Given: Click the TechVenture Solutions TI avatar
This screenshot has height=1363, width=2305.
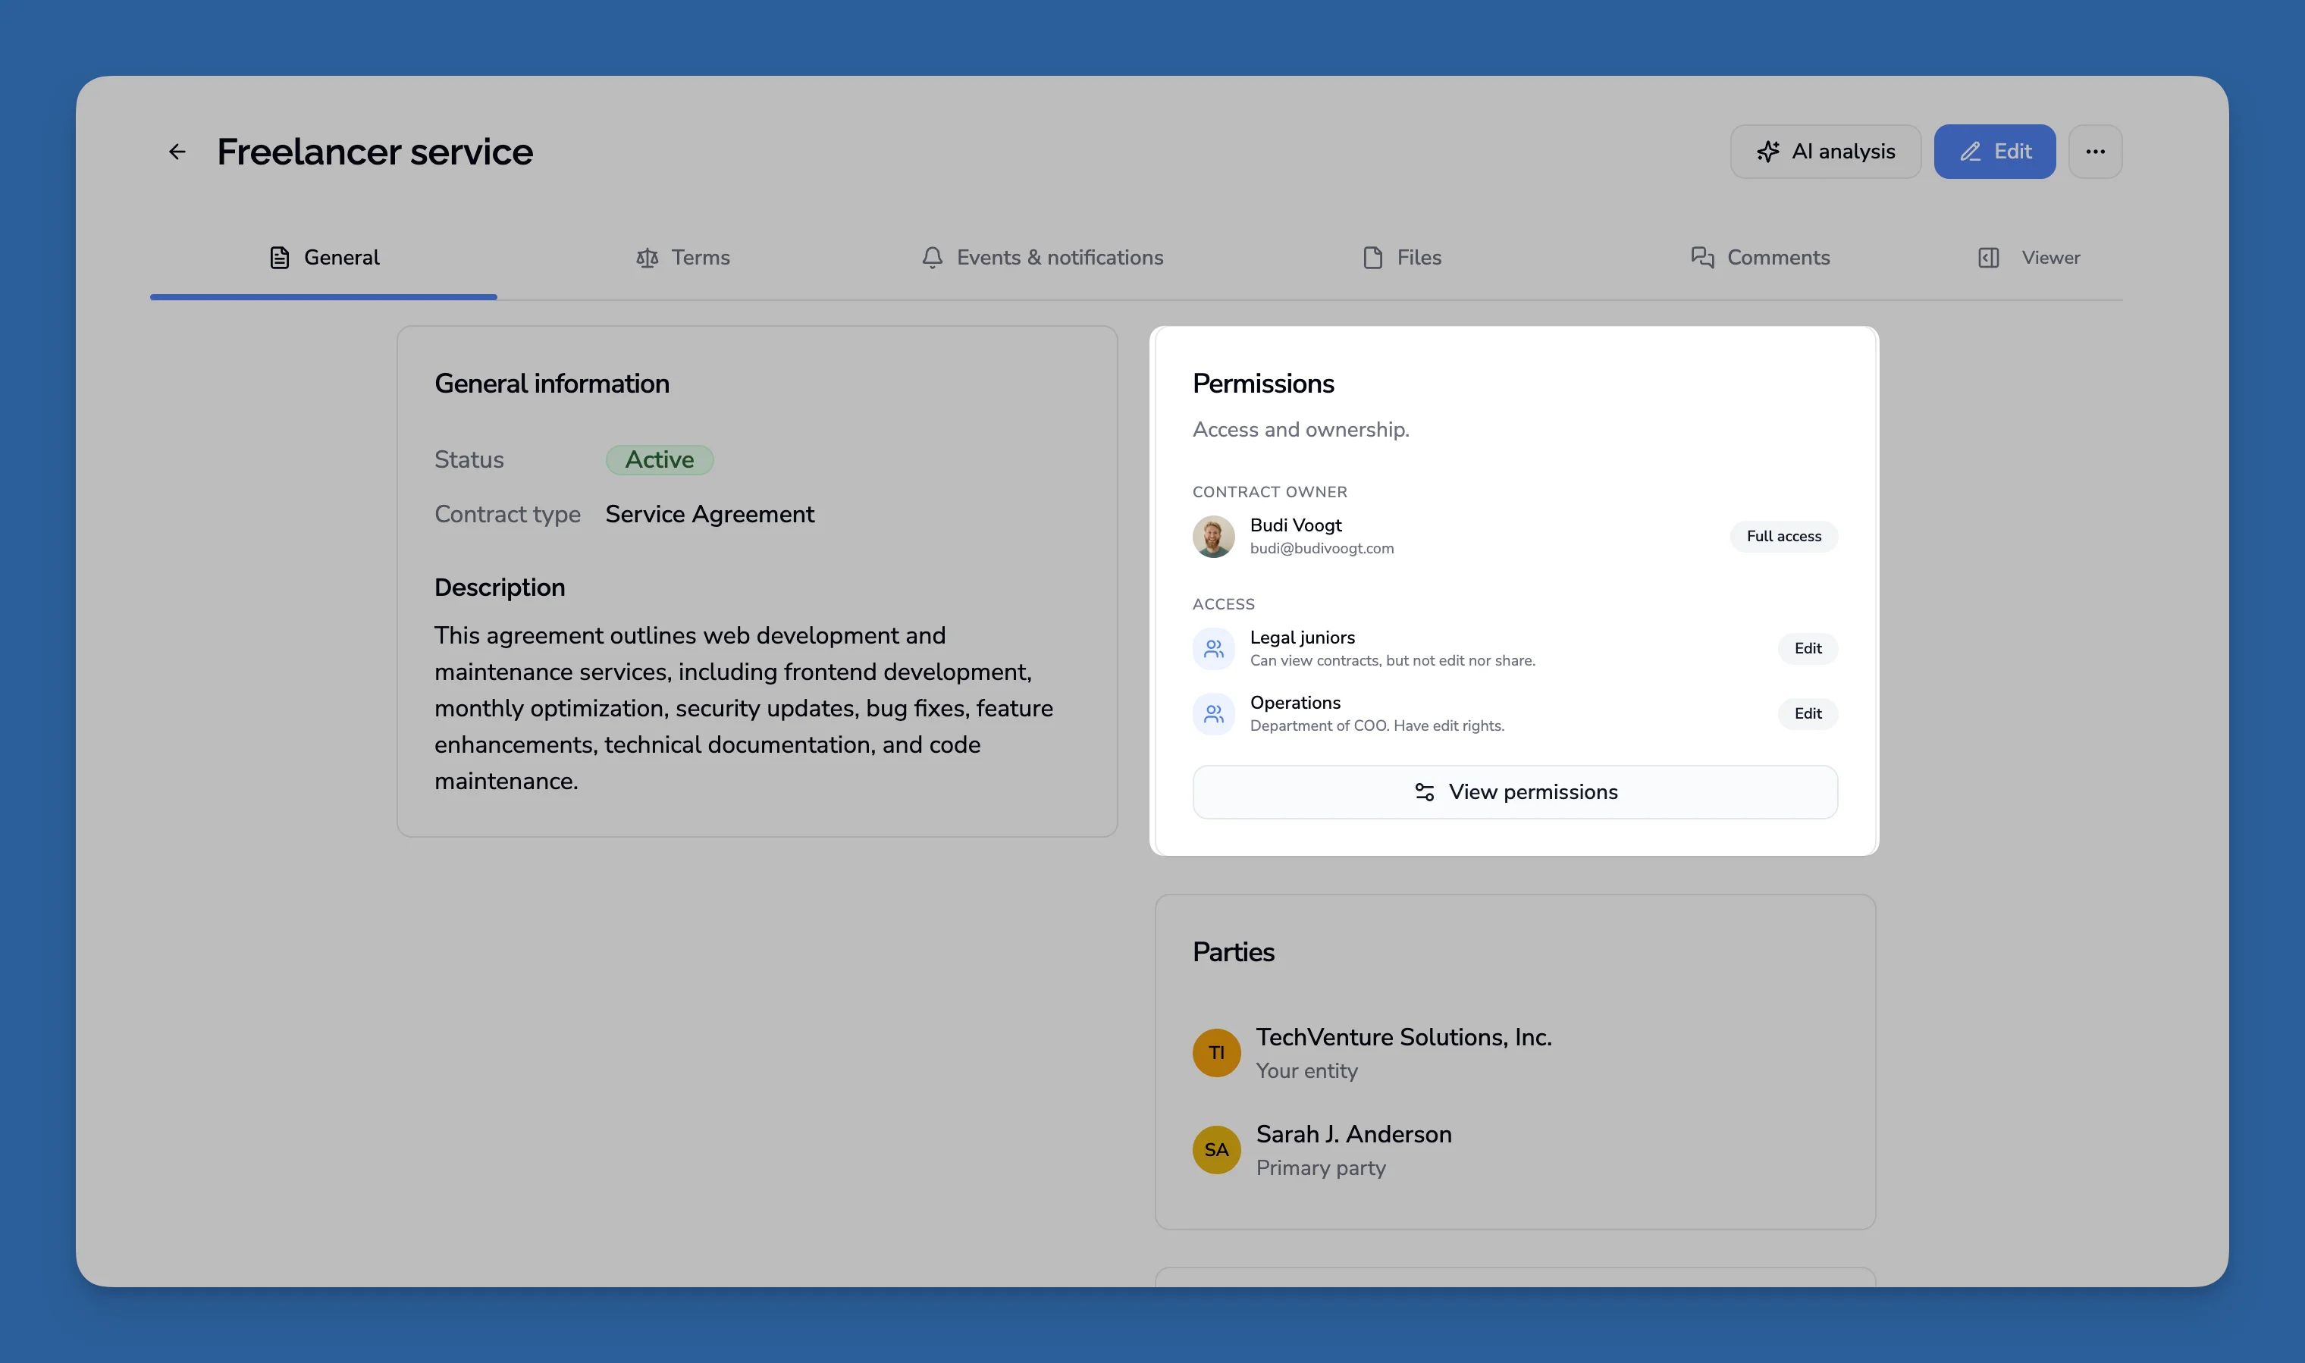Looking at the screenshot, I should [1216, 1052].
